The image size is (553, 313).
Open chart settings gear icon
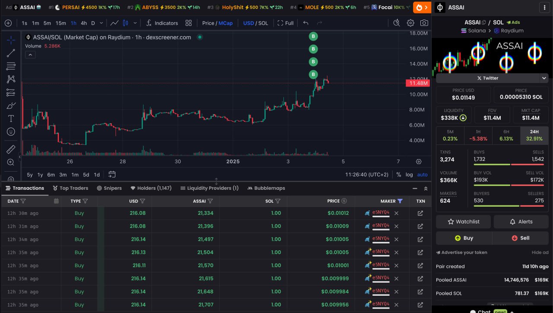[x=410, y=23]
